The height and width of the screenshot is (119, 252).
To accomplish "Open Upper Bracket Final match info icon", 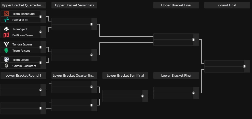I will pos(193,40).
